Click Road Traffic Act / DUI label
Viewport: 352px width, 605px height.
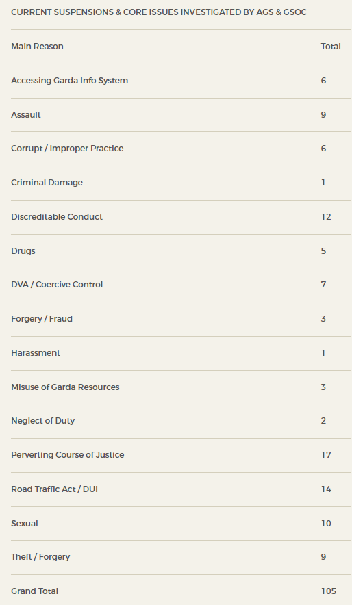[x=54, y=489]
